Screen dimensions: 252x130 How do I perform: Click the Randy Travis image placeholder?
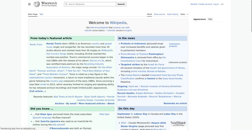pos(36,45)
